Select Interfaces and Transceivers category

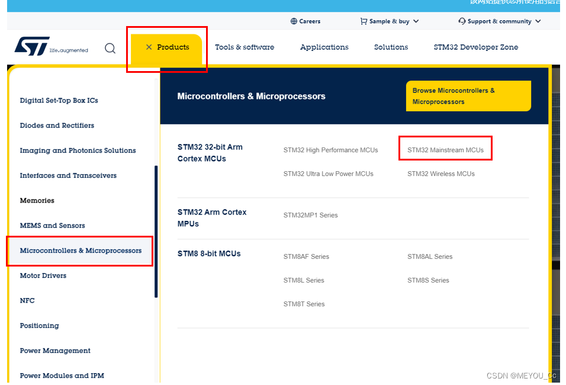pyautogui.click(x=68, y=175)
